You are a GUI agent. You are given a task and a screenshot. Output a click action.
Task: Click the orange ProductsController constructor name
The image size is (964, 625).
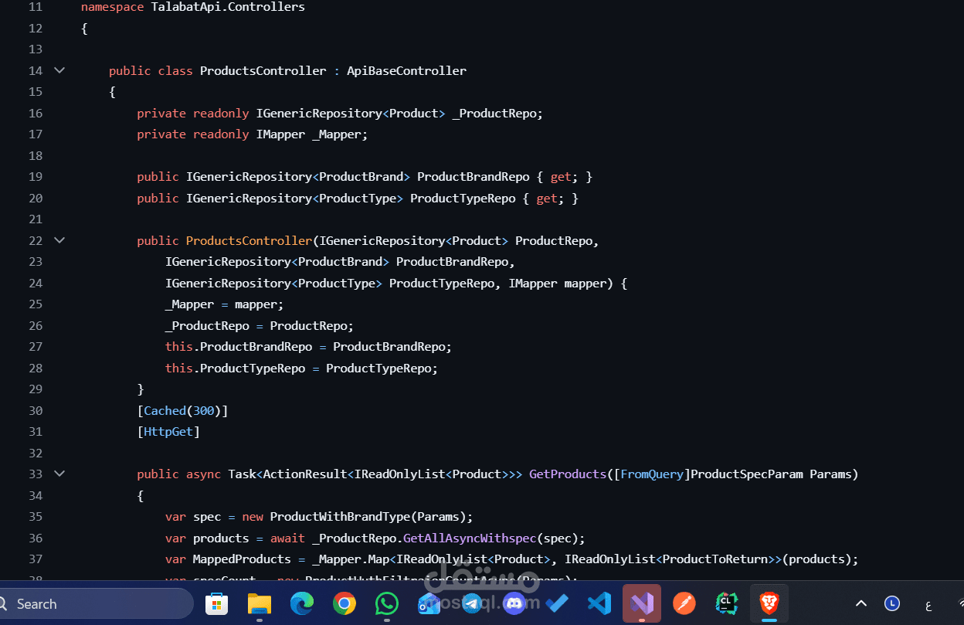tap(249, 240)
